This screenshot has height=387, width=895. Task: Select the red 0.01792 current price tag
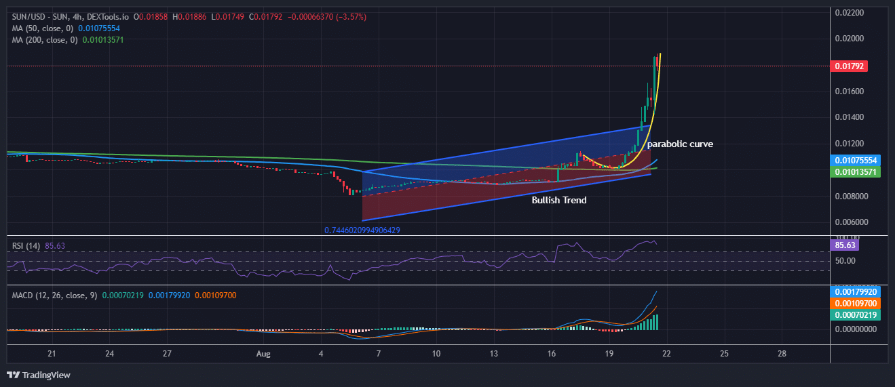849,66
